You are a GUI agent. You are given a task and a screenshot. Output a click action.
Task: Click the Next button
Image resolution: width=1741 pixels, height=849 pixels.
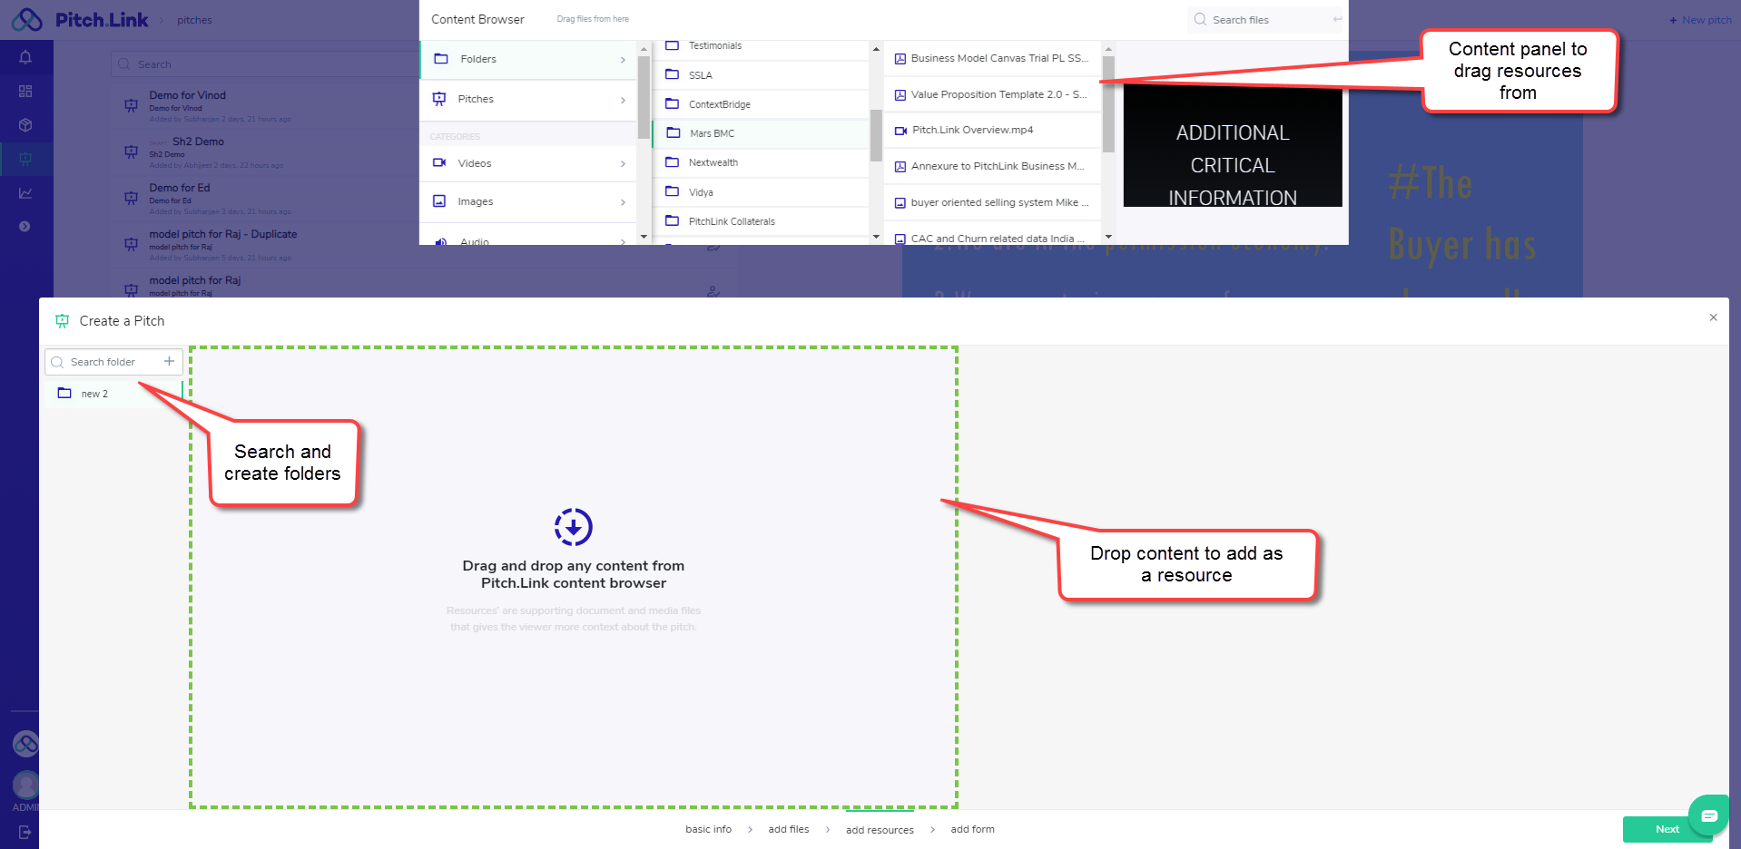point(1667,829)
